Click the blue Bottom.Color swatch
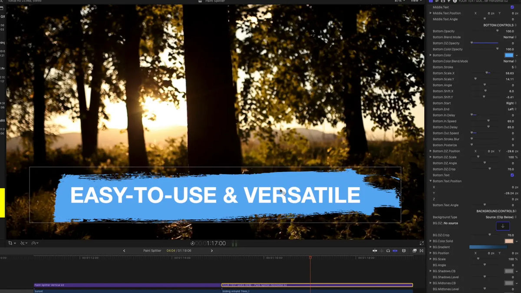 tap(509, 55)
